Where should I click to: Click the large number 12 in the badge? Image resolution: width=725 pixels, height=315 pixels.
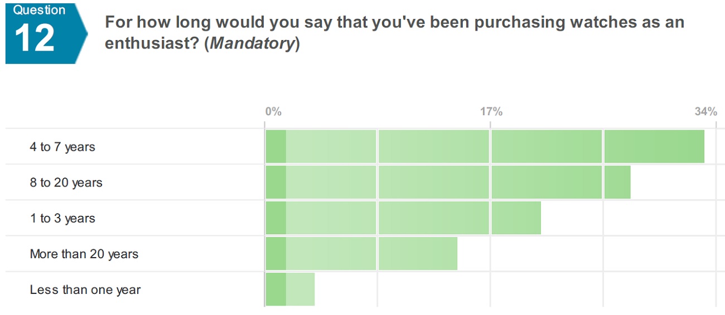point(35,38)
